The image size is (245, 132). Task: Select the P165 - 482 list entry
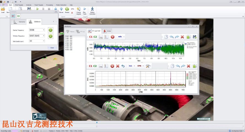click(x=69, y=36)
